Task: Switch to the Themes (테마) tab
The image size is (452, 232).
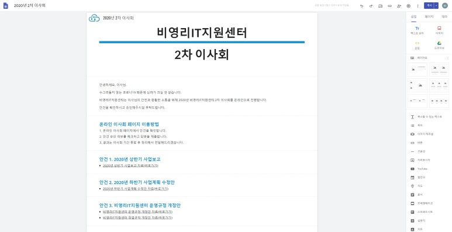Action: [x=444, y=17]
